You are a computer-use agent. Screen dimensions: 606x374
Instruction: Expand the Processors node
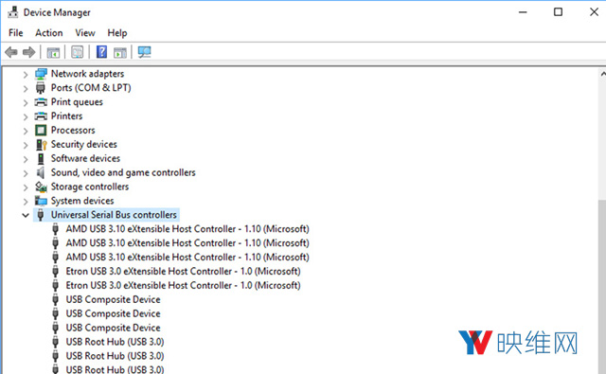tap(26, 131)
